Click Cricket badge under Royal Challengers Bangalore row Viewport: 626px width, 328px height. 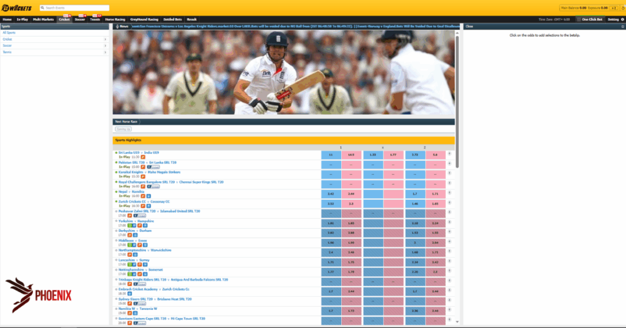[x=153, y=187]
